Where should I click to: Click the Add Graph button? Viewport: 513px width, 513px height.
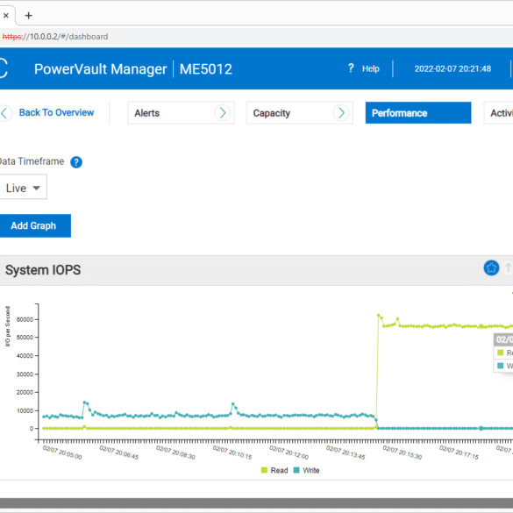click(x=34, y=225)
